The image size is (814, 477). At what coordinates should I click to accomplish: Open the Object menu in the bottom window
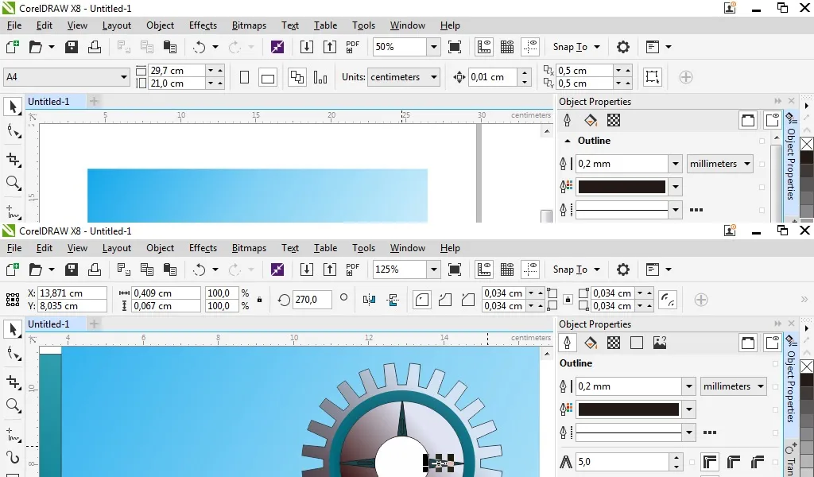(160, 248)
